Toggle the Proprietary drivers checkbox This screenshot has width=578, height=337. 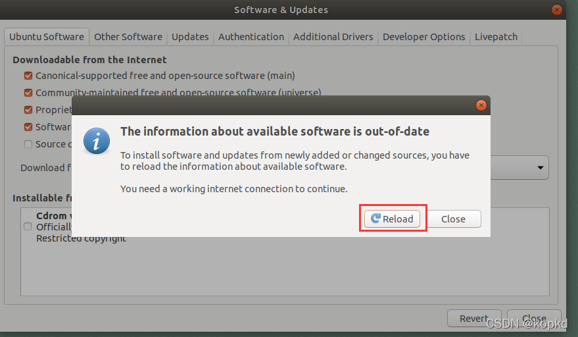click(x=28, y=110)
